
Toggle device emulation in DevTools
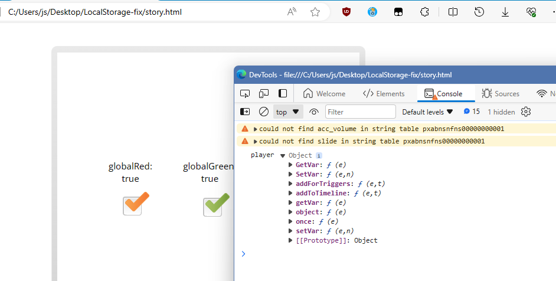coord(264,93)
